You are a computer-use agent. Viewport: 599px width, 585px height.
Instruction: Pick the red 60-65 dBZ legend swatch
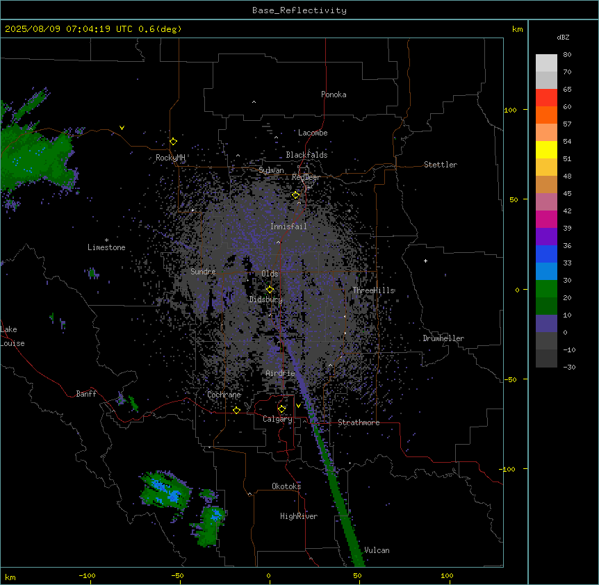[x=546, y=98]
